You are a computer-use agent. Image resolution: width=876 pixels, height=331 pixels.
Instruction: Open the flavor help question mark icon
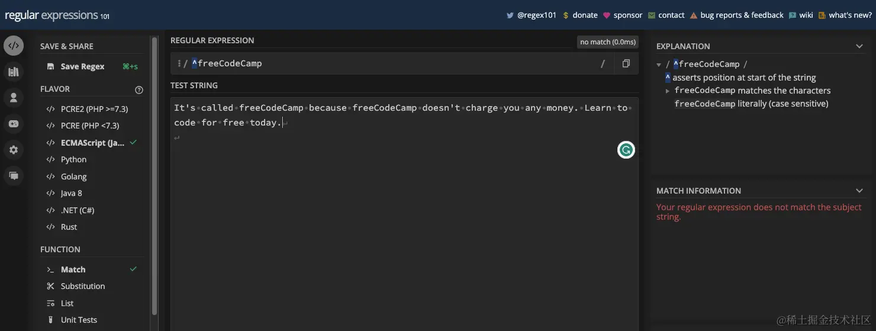click(139, 90)
